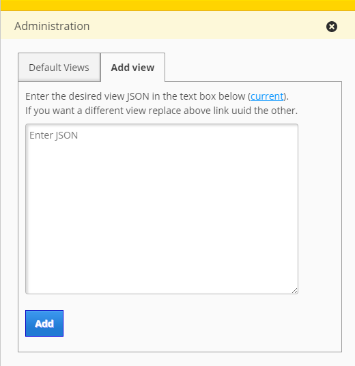Switch to the Default Views tab
This screenshot has height=366, width=355.
click(59, 68)
